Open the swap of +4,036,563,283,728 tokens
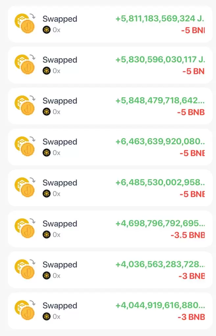 click(x=110, y=270)
